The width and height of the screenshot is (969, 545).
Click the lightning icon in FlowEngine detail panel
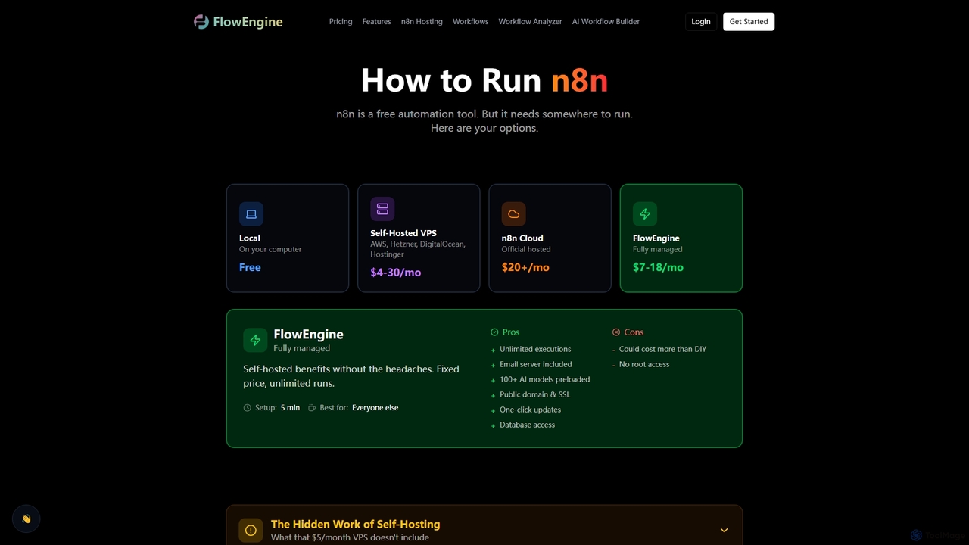(x=255, y=340)
